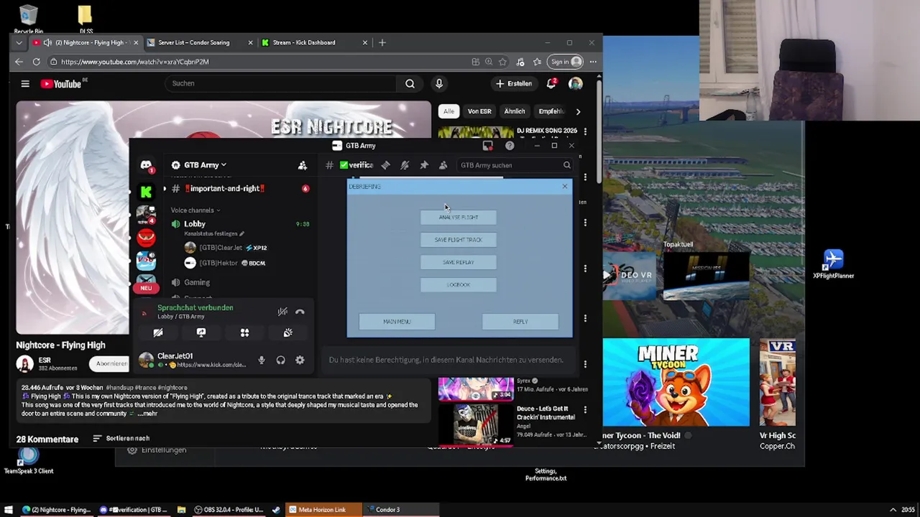Click Abonnieren button under ESR channel
This screenshot has height=517, width=920.
pyautogui.click(x=112, y=364)
